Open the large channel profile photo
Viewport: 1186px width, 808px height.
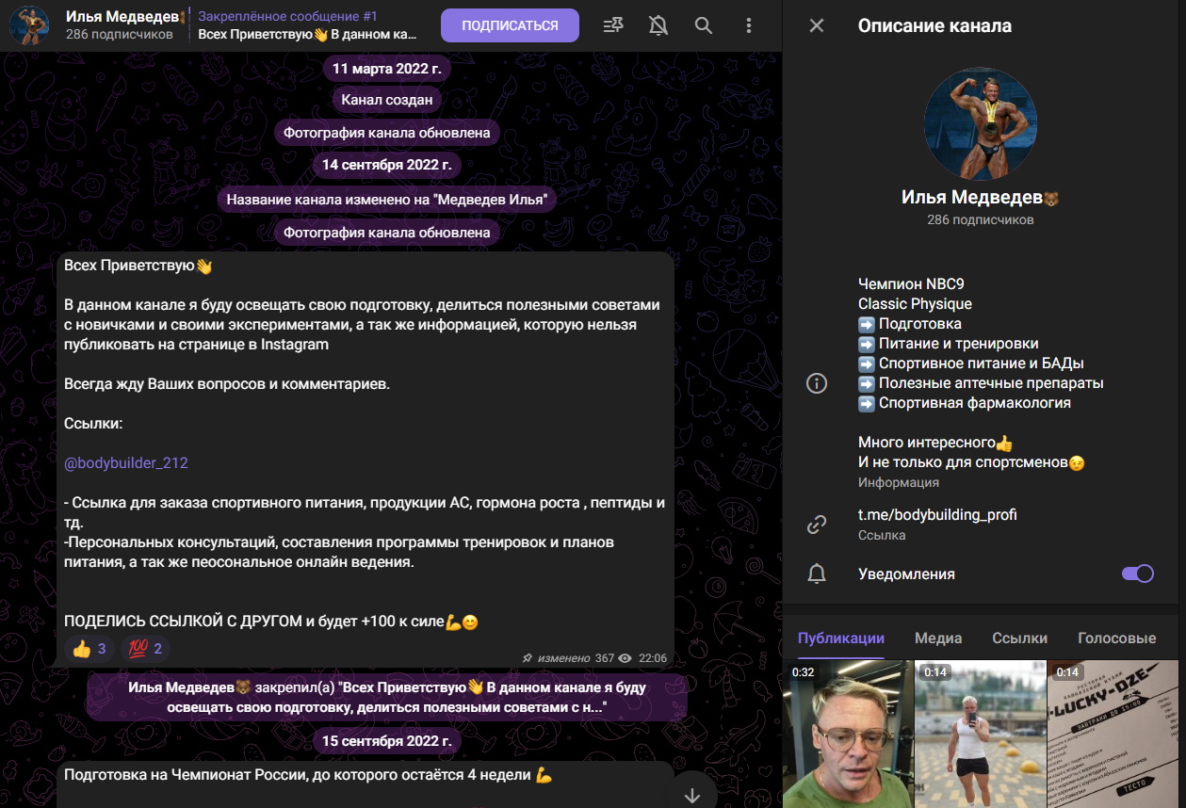[980, 123]
